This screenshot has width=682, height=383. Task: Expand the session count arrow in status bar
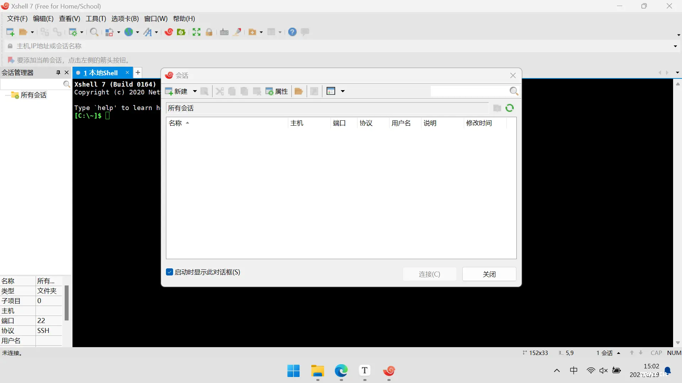coord(619,353)
